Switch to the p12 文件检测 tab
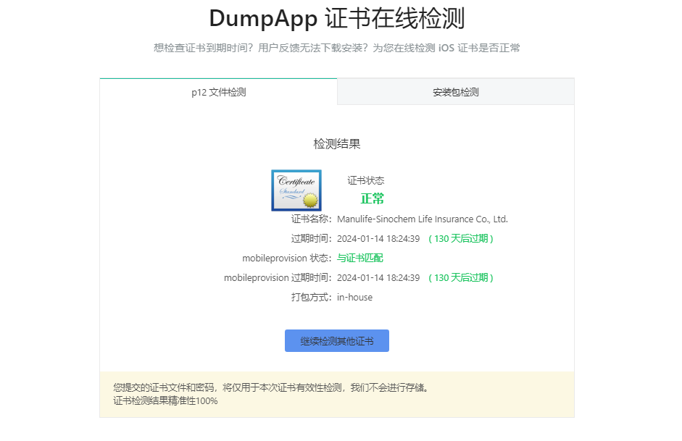The height and width of the screenshot is (441, 682). [x=218, y=92]
